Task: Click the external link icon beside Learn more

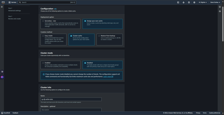Action: [x=112, y=77]
